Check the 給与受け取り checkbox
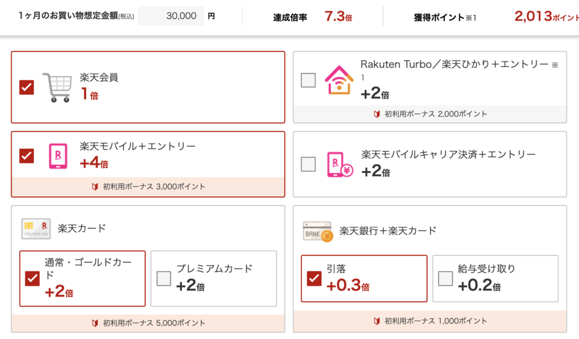The width and height of the screenshot is (579, 339). coord(446,278)
